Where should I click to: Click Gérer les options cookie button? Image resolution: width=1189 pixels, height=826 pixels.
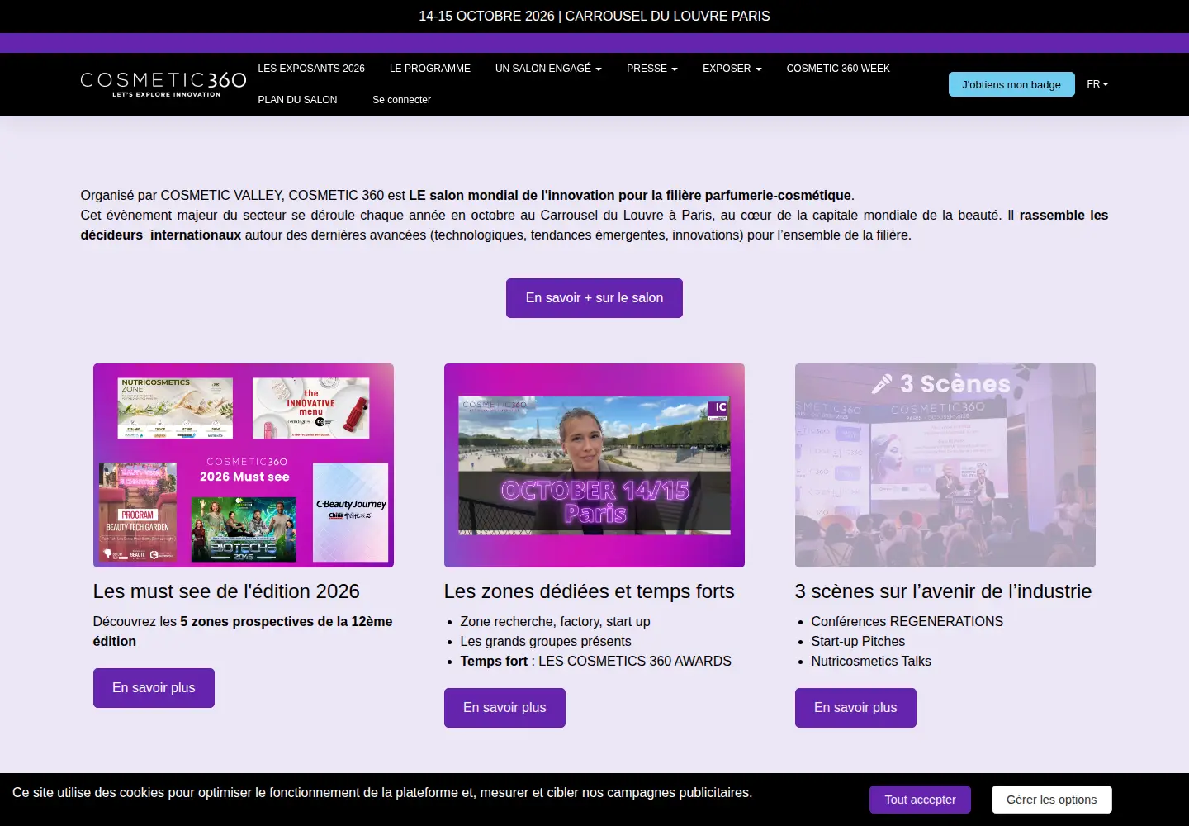click(x=1052, y=800)
